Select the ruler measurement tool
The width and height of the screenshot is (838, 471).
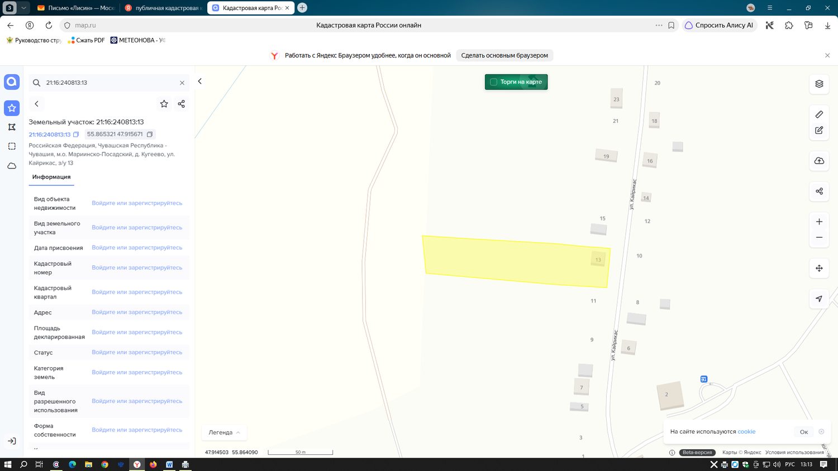tap(819, 114)
